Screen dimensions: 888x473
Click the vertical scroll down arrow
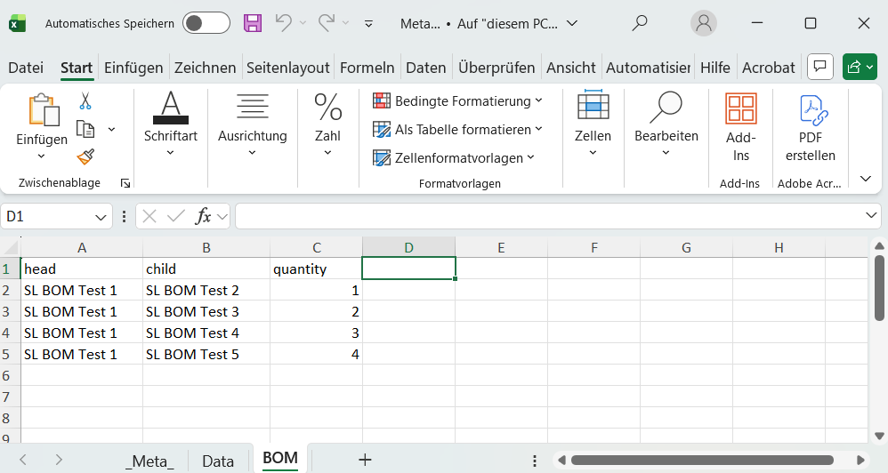[879, 436]
